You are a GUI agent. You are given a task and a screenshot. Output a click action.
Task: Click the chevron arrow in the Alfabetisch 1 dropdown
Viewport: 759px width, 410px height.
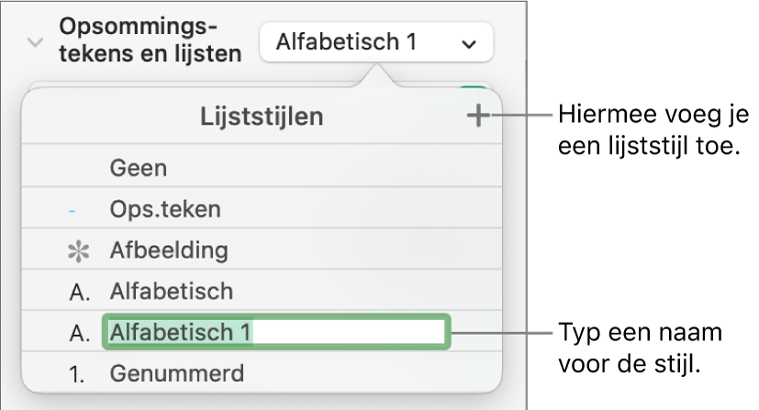(469, 43)
